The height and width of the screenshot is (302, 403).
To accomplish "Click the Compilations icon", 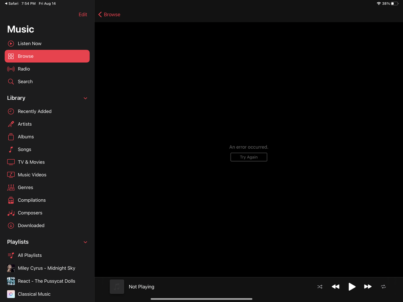I will [11, 200].
